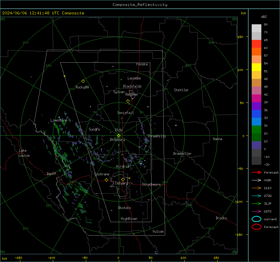Click asterisk marker east of Innisfail
Screen dimensions: 280x262
(x=148, y=107)
